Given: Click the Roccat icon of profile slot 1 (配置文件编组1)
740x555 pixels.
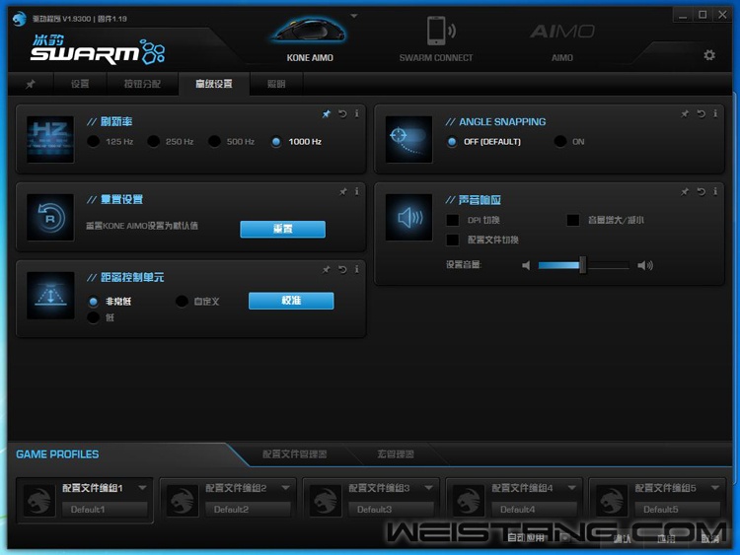Looking at the screenshot, I should (x=39, y=501).
